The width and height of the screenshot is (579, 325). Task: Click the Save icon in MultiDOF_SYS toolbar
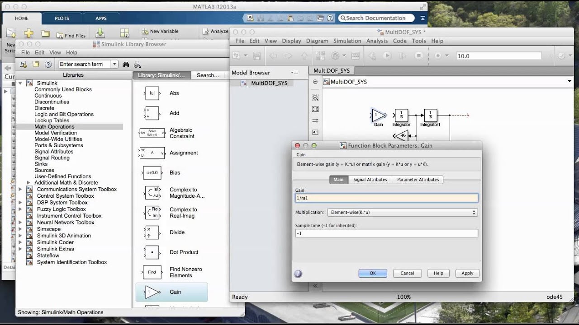[x=257, y=56]
